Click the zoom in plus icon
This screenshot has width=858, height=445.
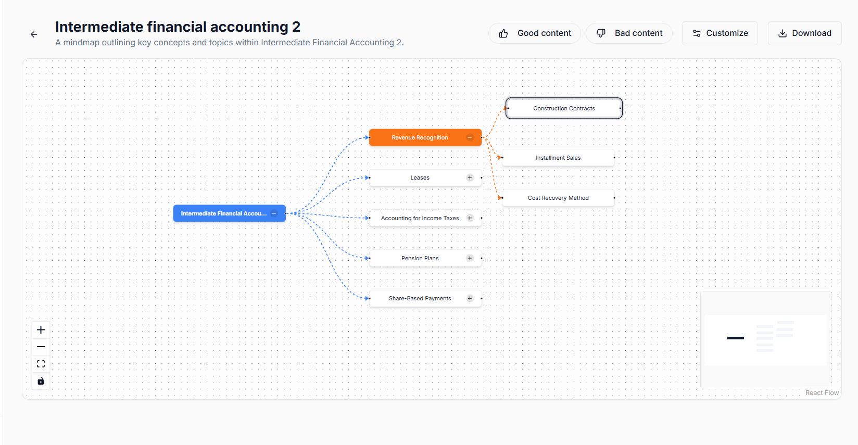tap(41, 329)
